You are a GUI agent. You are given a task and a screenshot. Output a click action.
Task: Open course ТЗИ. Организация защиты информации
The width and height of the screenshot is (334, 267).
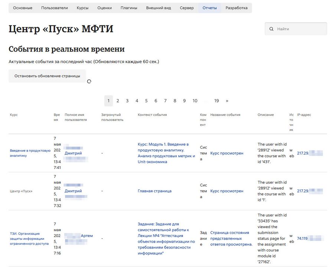coord(29,239)
